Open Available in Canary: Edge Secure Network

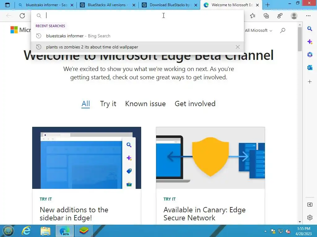(x=204, y=214)
